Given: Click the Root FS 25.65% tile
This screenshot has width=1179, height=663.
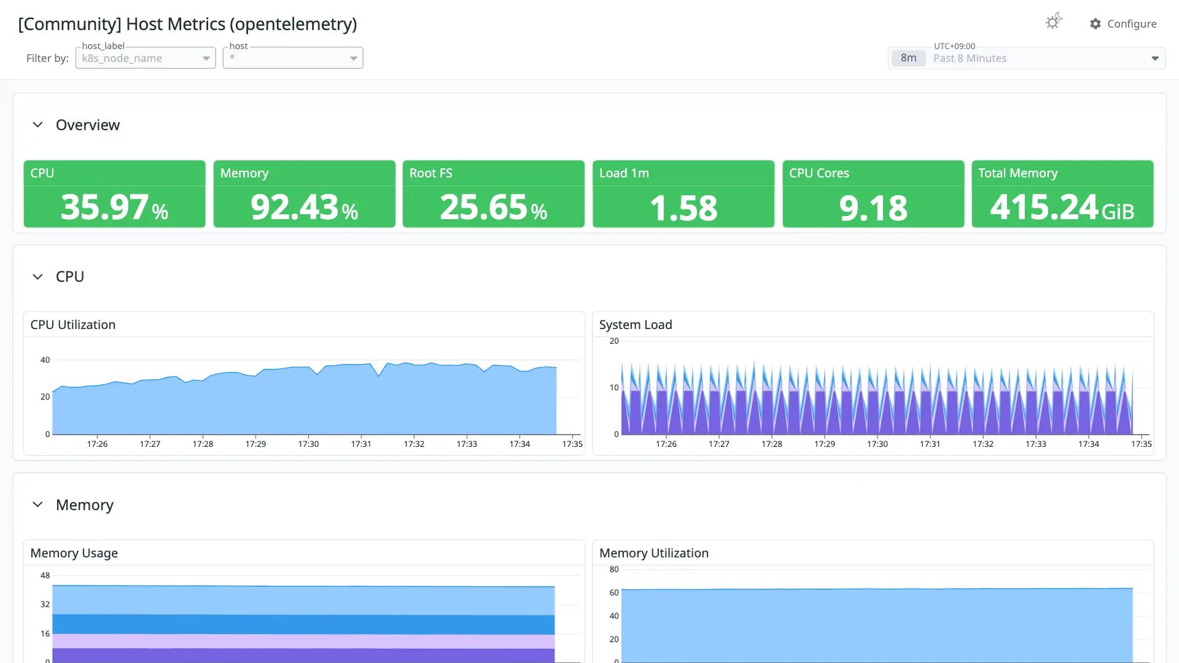Looking at the screenshot, I should pos(493,194).
